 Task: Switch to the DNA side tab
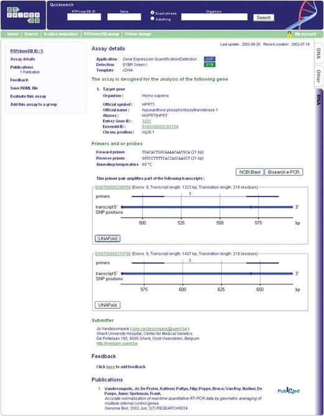point(318,53)
